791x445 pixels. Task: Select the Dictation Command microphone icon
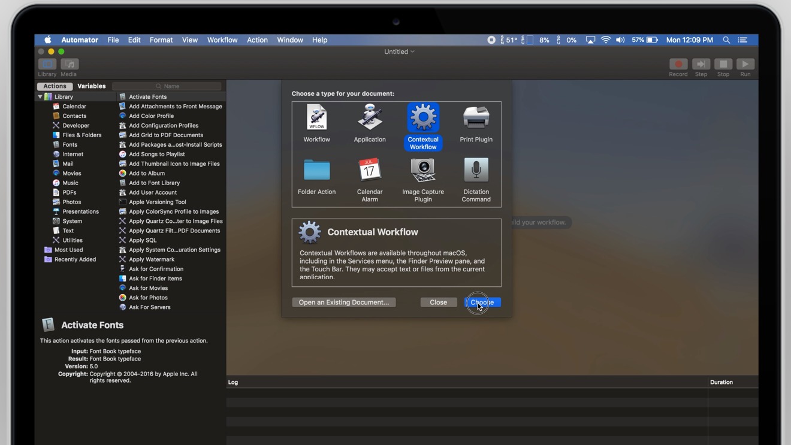click(x=476, y=170)
